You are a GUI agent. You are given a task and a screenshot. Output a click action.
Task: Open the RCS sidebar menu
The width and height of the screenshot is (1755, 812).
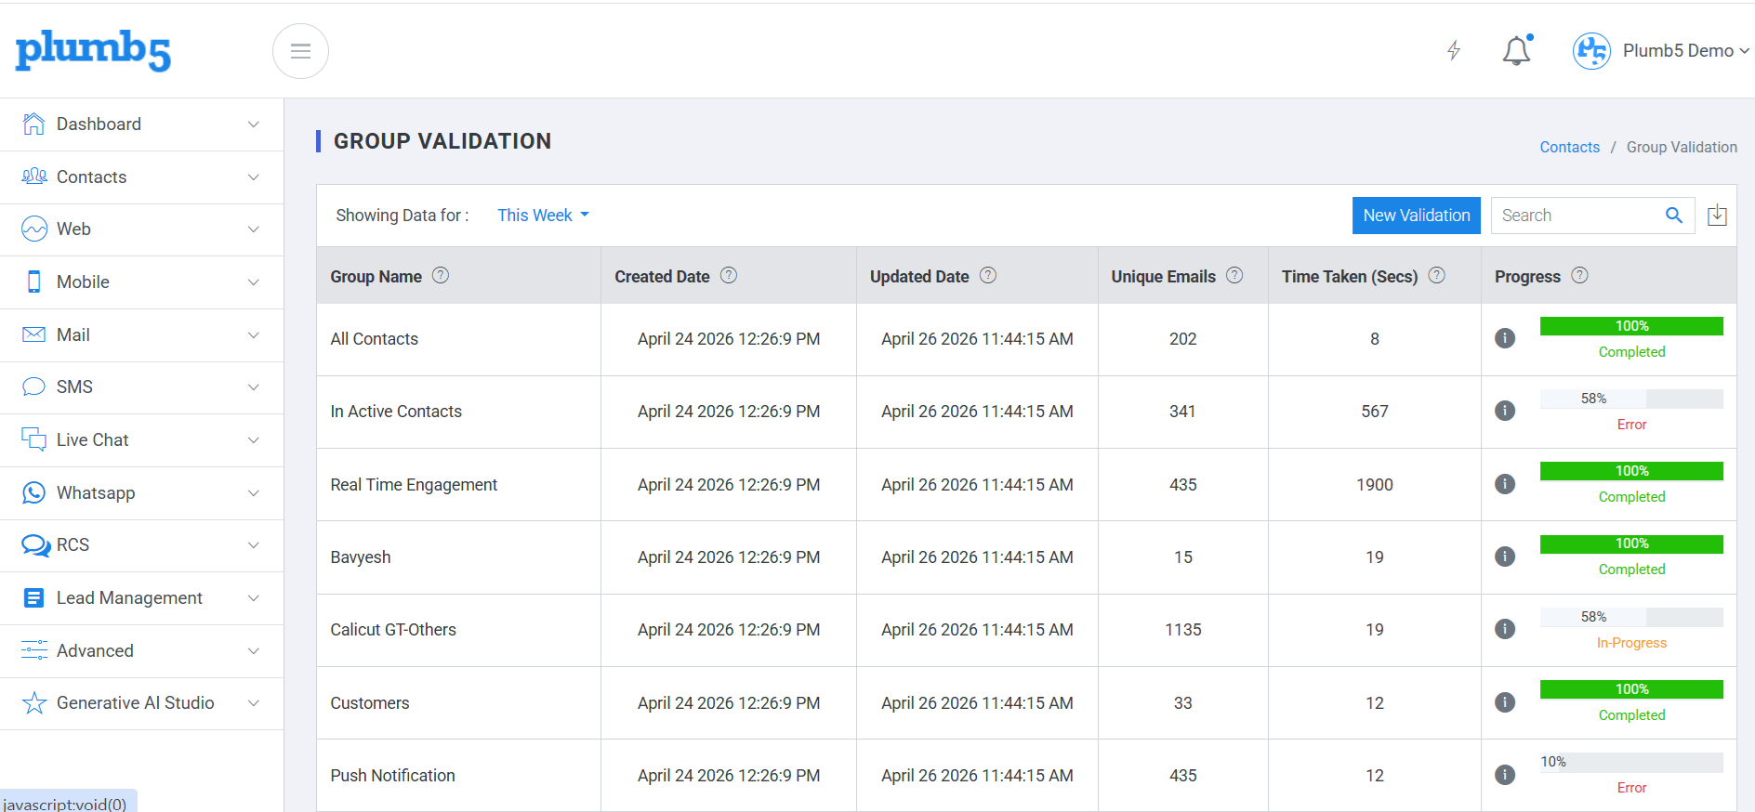[x=141, y=545]
